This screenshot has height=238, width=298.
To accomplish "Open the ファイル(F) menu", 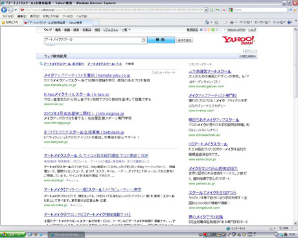I will click(8, 16).
